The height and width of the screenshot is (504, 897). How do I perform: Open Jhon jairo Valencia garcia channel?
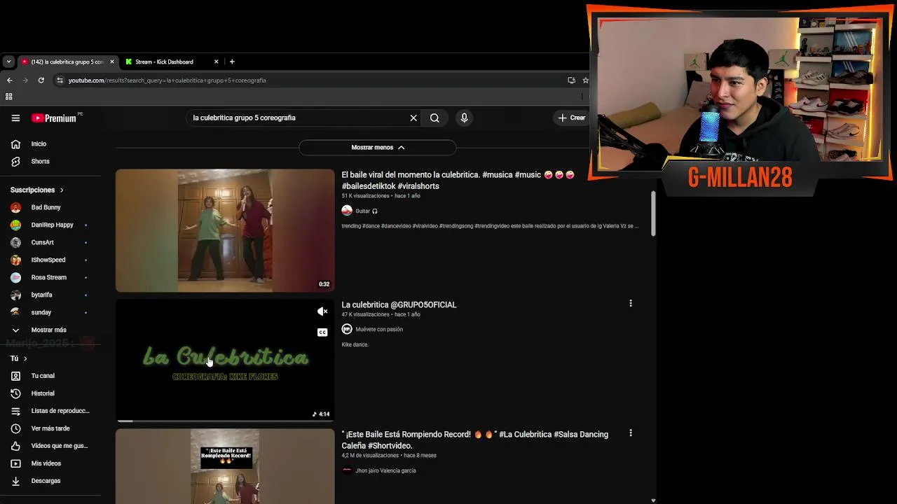[x=385, y=470]
